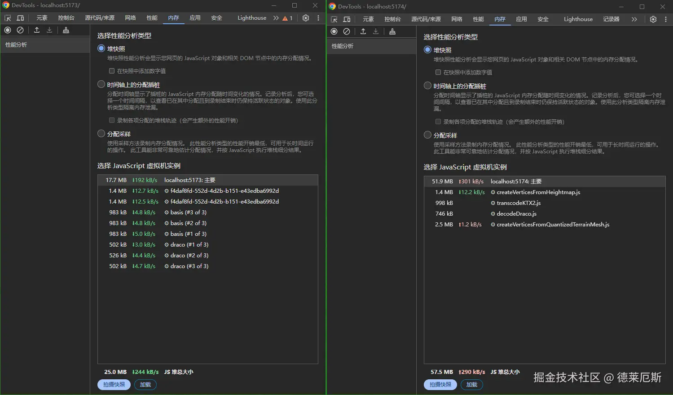This screenshot has width=673, height=395.
Task: Toggle device toolbar icon in left DevTools window
Action: click(20, 18)
